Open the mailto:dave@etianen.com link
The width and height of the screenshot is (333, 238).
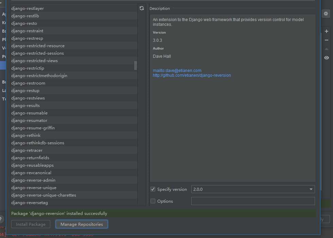177,70
